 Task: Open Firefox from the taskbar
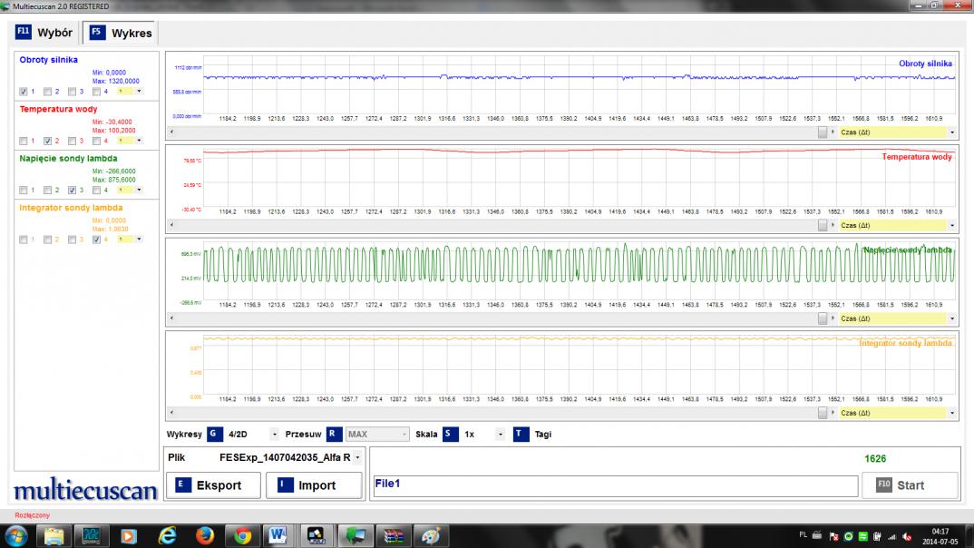[204, 535]
